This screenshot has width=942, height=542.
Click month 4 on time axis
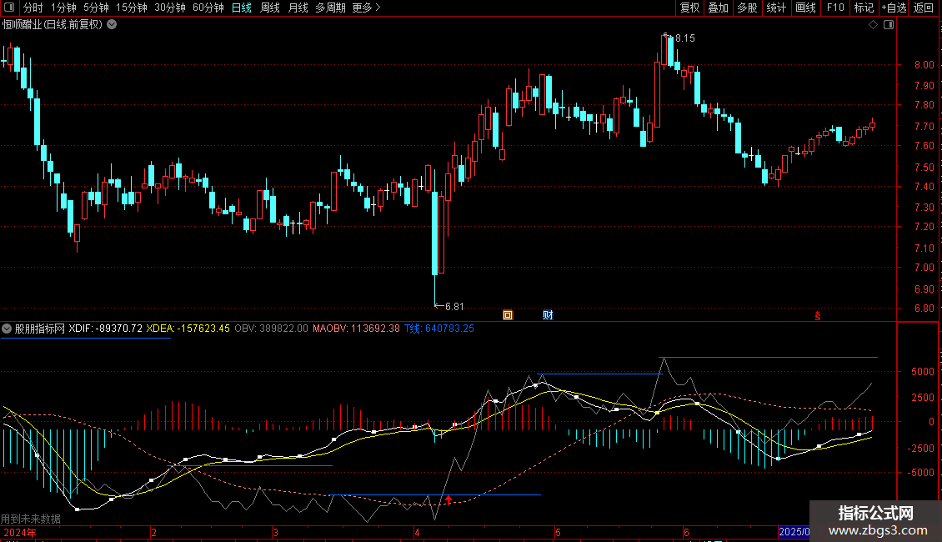pos(416,532)
